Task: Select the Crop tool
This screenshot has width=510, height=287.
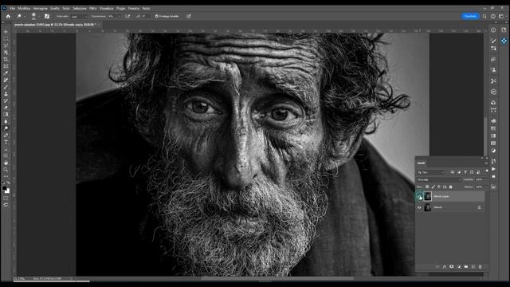Action: click(x=6, y=60)
